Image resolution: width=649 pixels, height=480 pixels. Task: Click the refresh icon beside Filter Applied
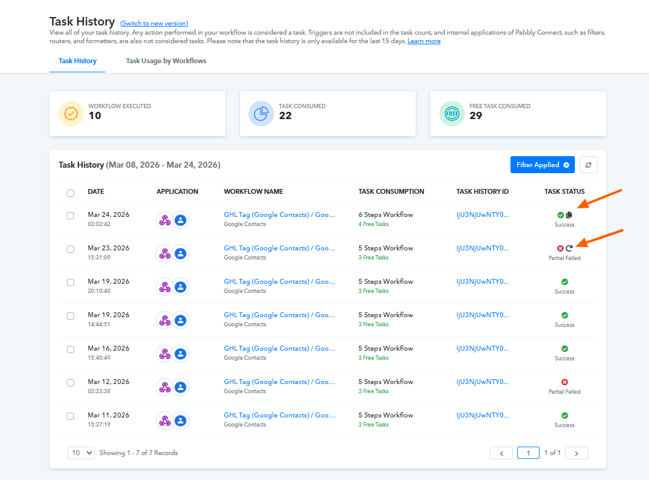[x=588, y=165]
